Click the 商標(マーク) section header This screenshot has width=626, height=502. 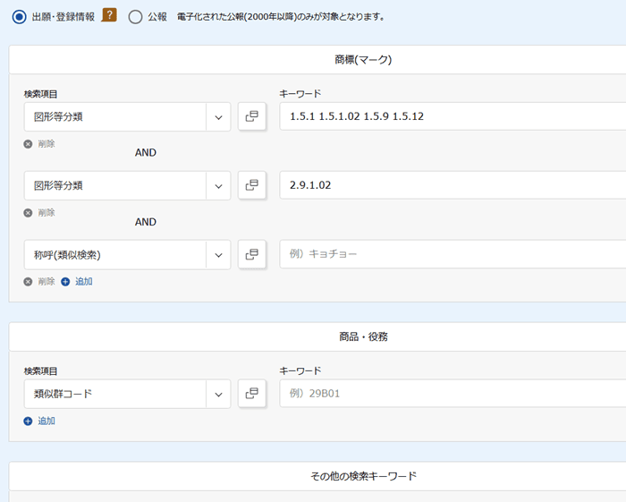coord(317,59)
